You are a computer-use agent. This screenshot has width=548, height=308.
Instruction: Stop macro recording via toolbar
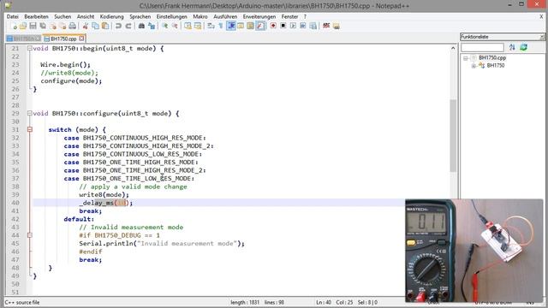pyautogui.click(x=283, y=26)
